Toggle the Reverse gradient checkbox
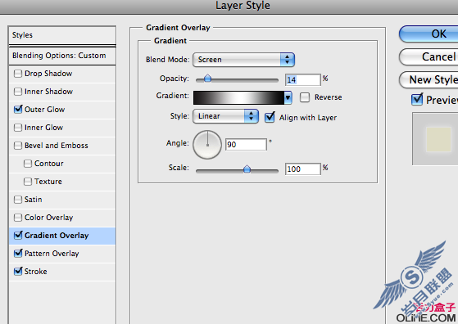Image resolution: width=458 pixels, height=324 pixels. coord(305,97)
